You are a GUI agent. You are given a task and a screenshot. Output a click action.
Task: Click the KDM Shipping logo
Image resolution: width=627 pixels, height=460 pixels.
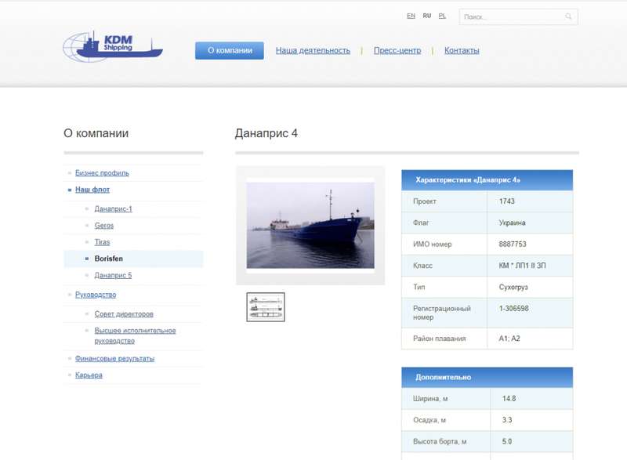112,47
